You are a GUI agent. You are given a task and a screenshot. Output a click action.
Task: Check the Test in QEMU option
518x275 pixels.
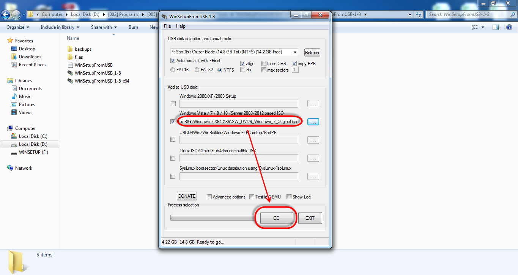pos(252,197)
